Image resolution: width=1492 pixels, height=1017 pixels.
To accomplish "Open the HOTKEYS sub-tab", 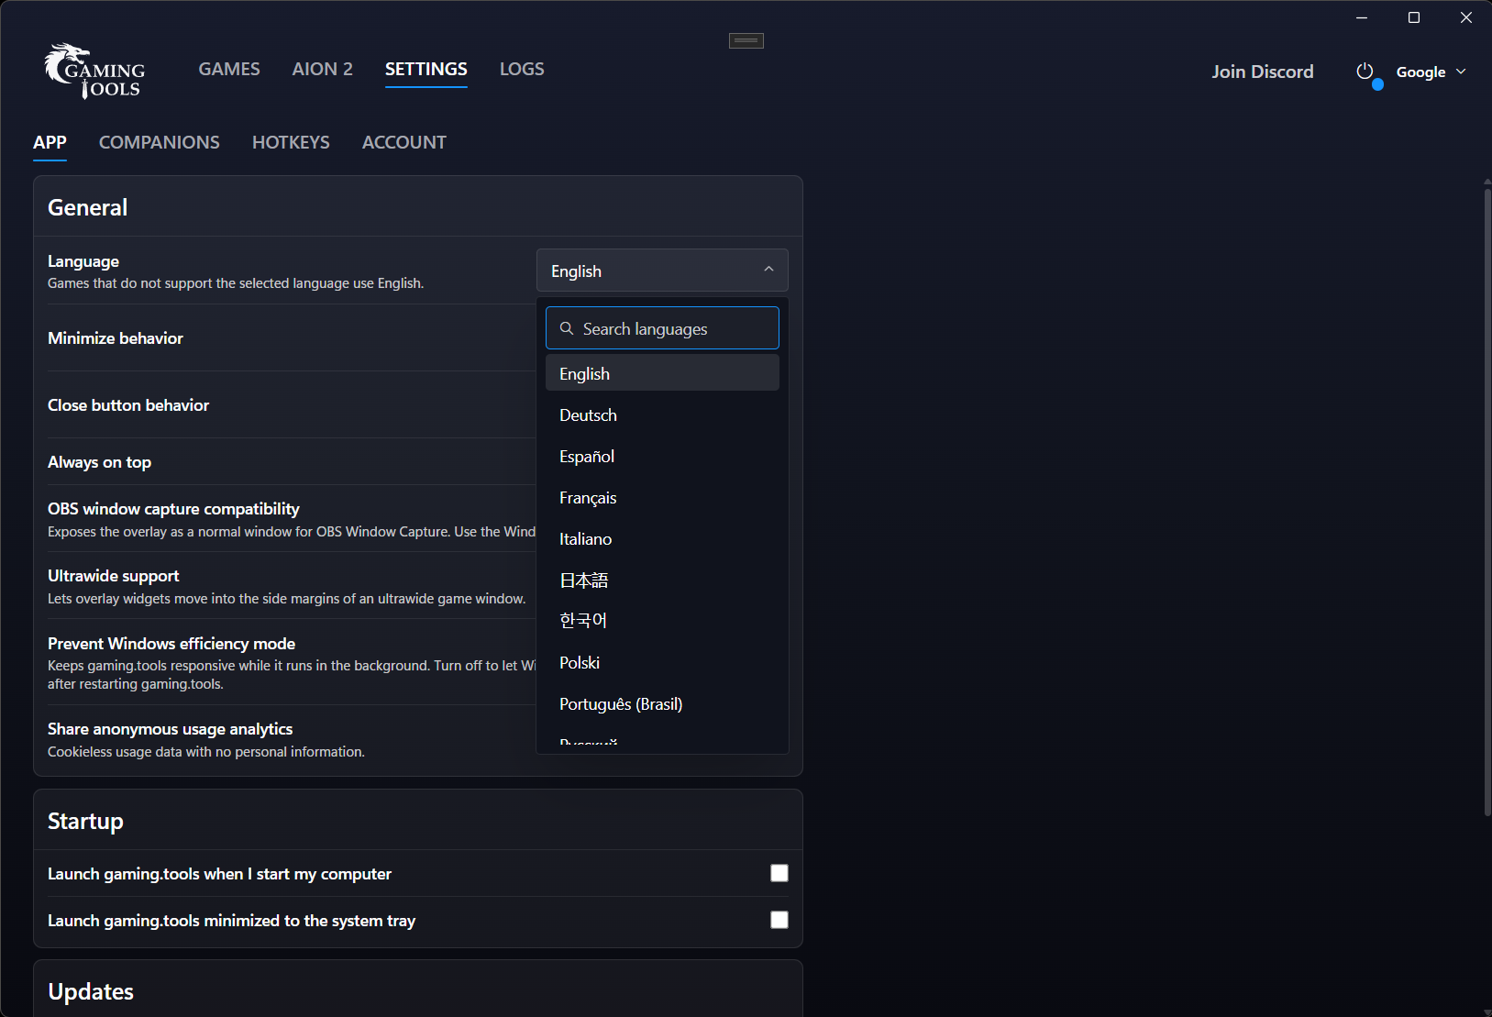I will tap(291, 142).
